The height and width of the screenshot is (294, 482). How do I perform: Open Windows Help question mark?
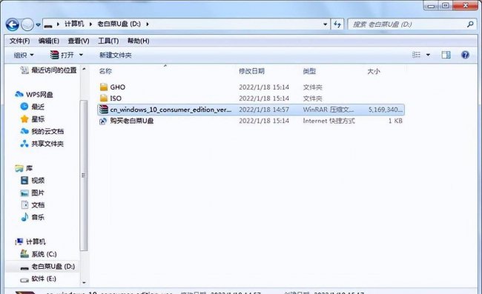pos(465,55)
